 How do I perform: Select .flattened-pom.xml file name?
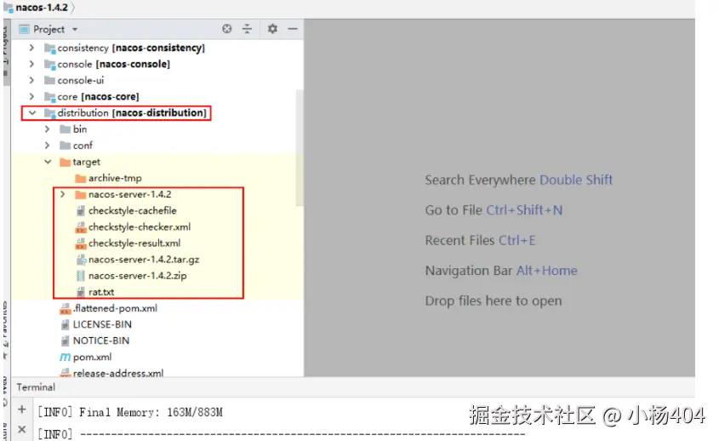point(115,308)
